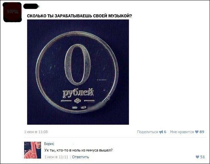Open Борис's foam-finger profile picture
210x164 pixels.
(33, 150)
